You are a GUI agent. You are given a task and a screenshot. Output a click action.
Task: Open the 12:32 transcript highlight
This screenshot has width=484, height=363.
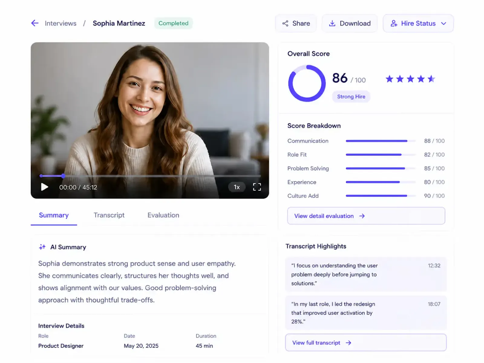(366, 274)
